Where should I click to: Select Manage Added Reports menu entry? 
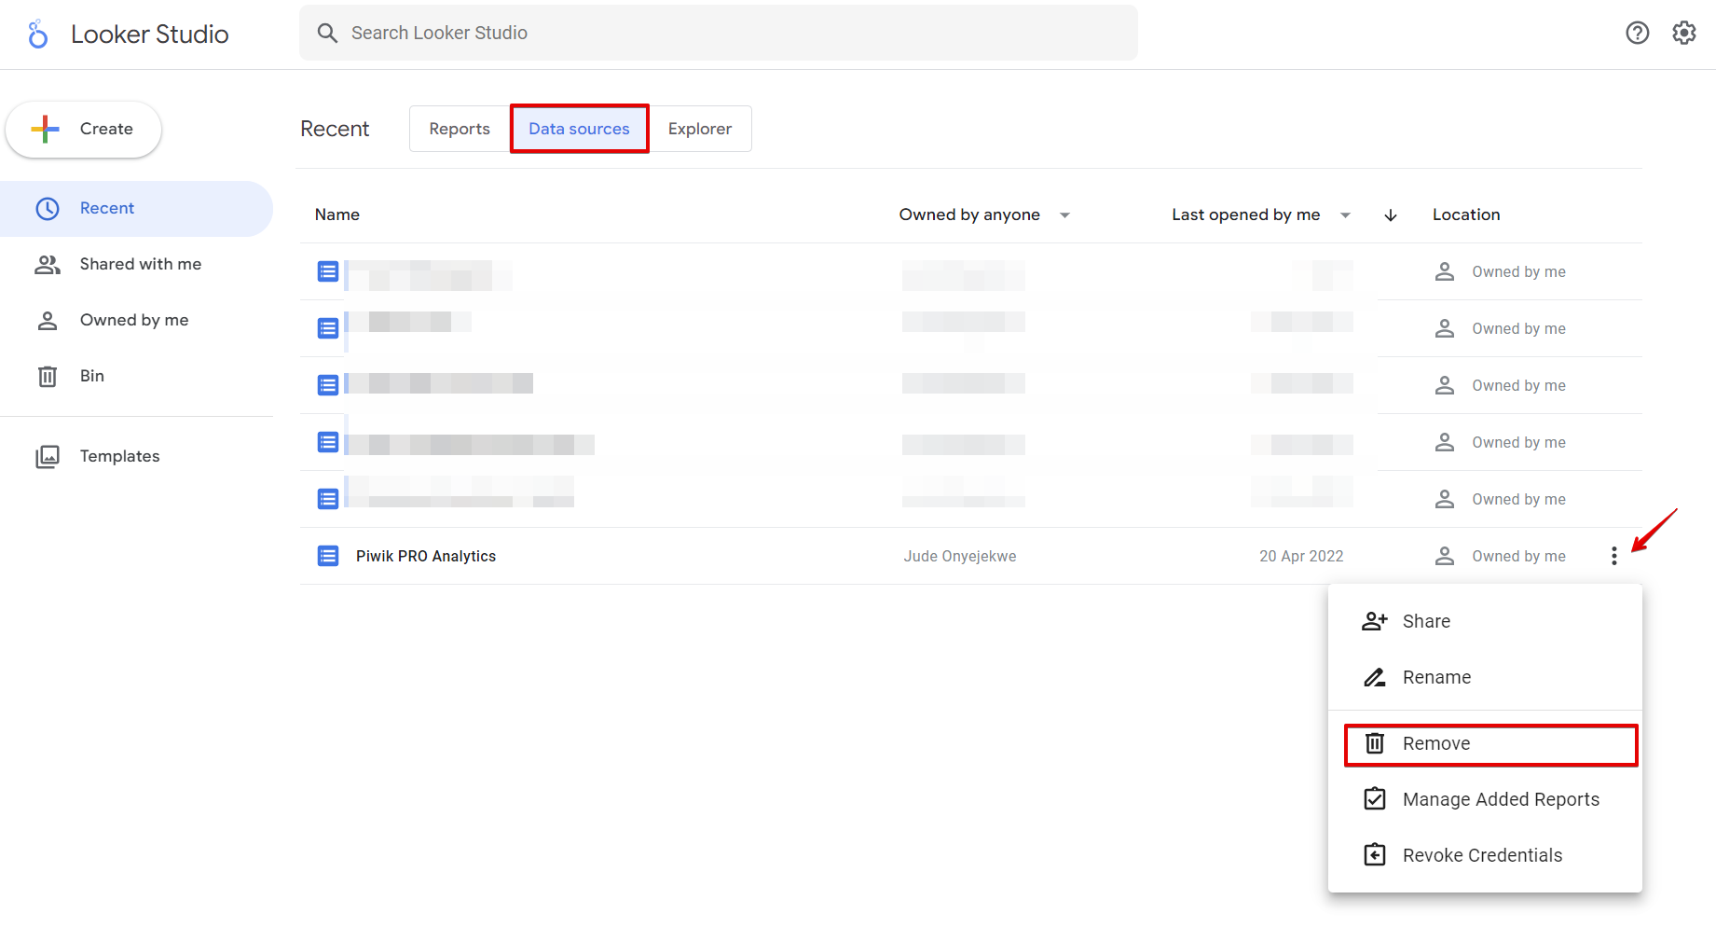tap(1485, 799)
